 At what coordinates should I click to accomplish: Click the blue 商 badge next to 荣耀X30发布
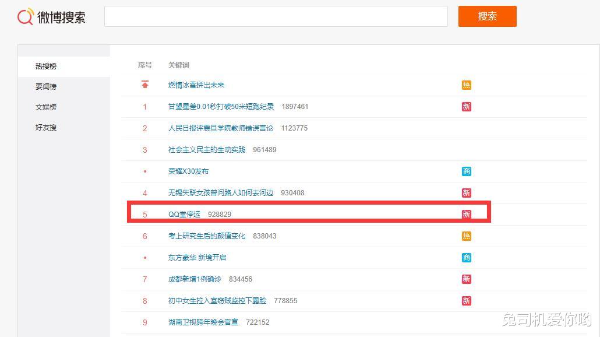point(466,171)
